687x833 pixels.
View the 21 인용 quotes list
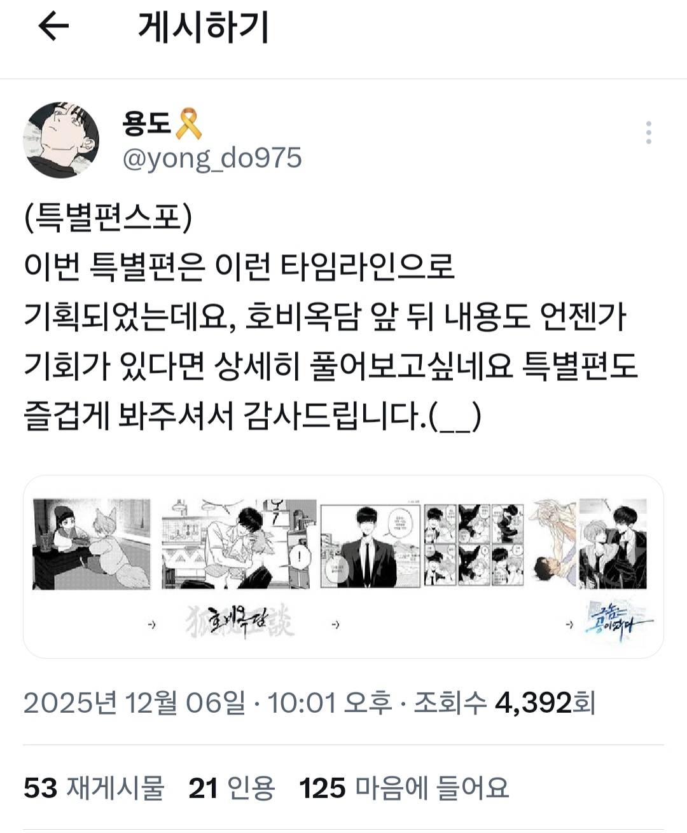232,788
